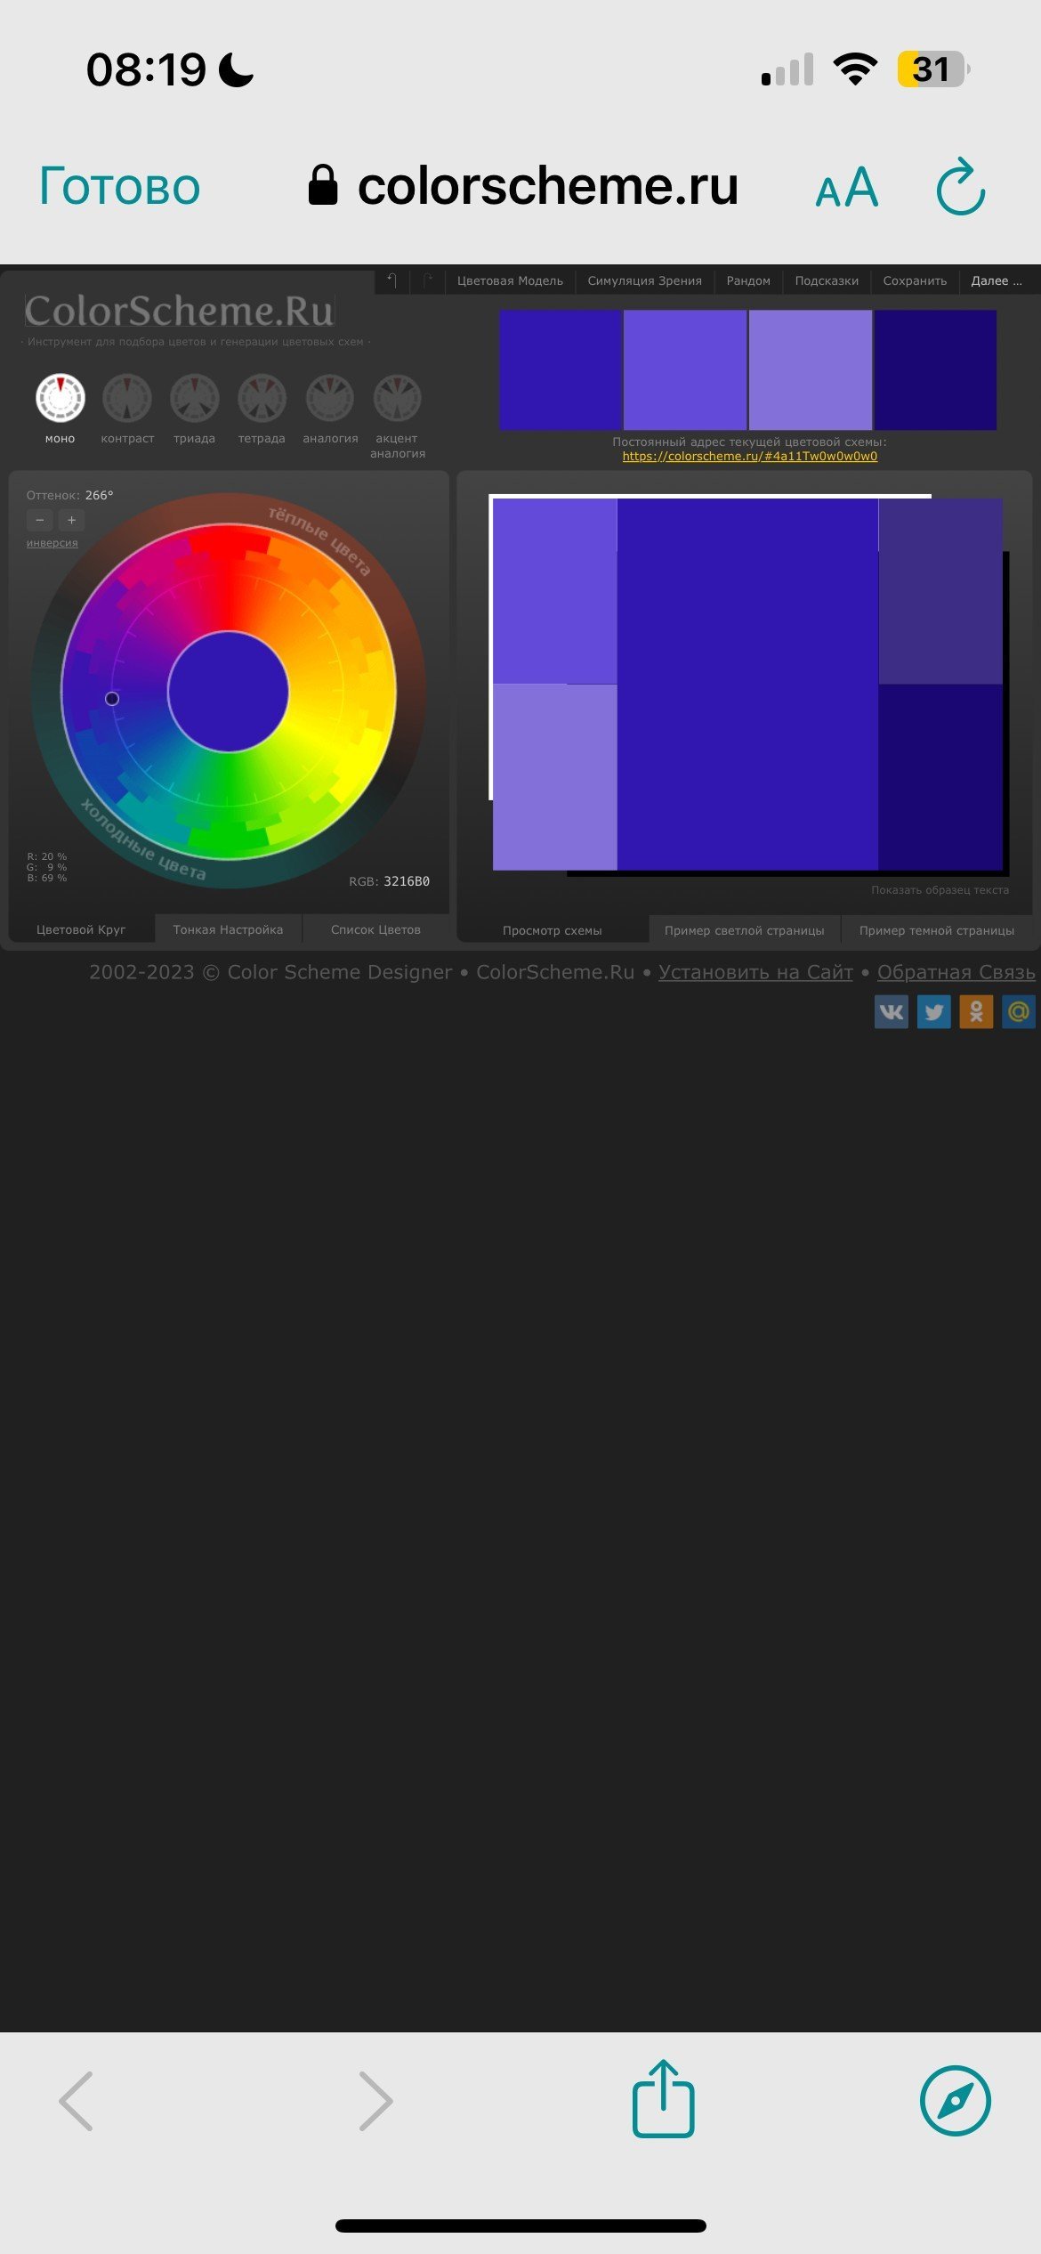Image resolution: width=1041 pixels, height=2254 pixels.
Task: Click the large center preview block
Action: pos(747,684)
